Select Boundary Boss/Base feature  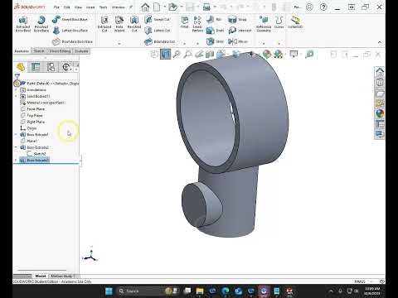(72, 41)
